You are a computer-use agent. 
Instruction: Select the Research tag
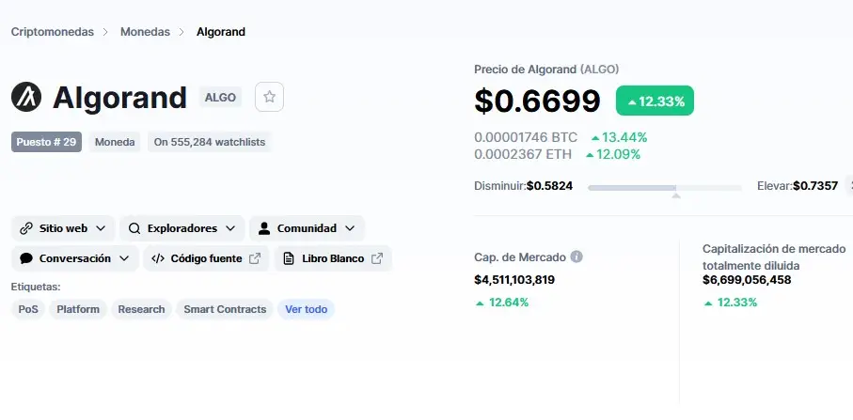(141, 309)
